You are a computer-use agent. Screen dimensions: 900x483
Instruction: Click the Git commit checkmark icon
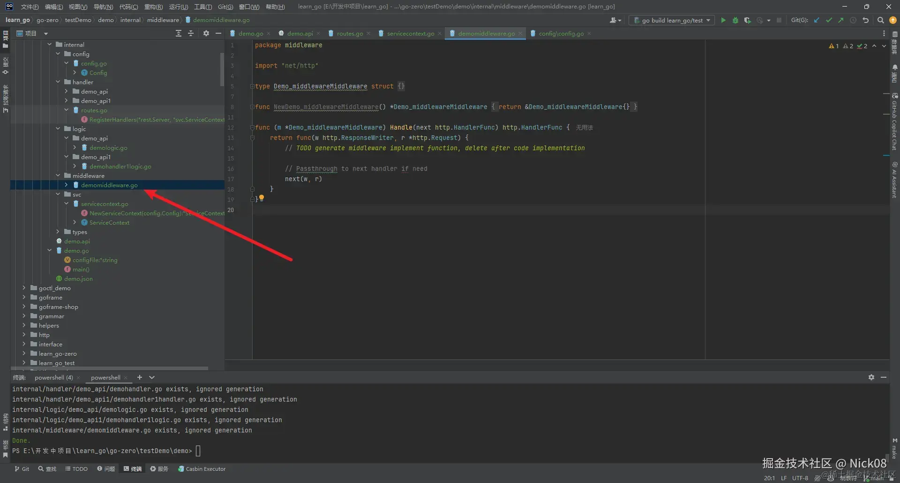pos(829,20)
